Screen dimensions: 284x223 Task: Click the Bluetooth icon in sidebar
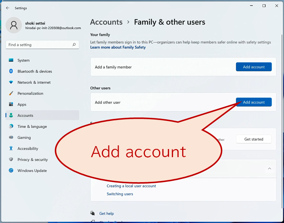pyautogui.click(x=11, y=71)
